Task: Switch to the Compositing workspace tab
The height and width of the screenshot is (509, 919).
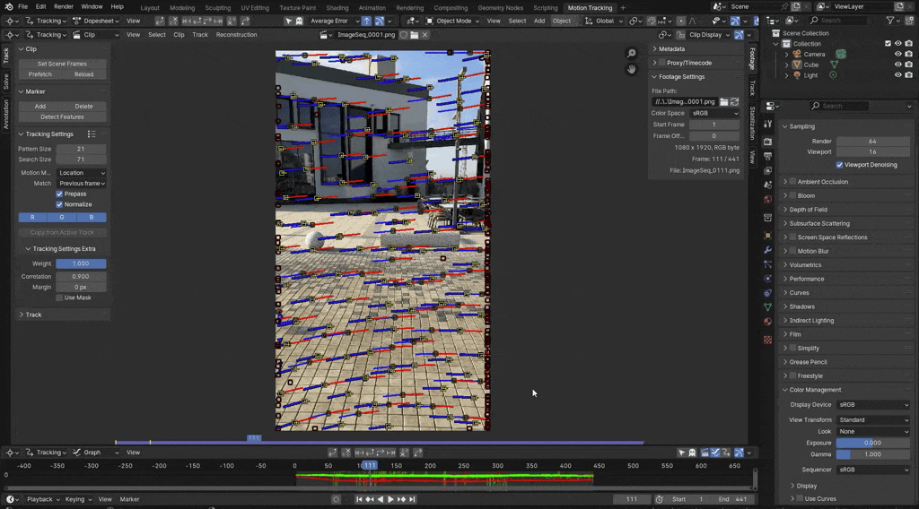Action: pyautogui.click(x=451, y=7)
